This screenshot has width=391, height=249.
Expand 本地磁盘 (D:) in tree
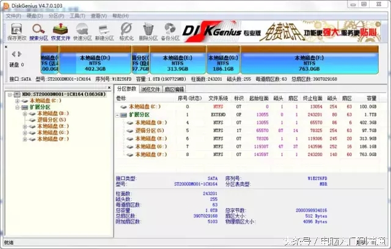[x=24, y=114]
